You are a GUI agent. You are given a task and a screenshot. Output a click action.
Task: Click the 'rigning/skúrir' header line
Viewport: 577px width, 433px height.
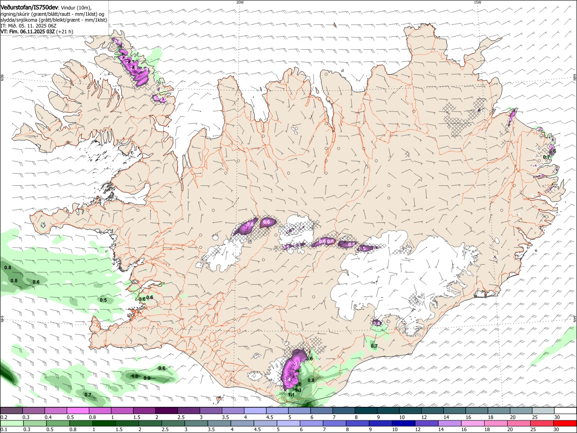[53, 14]
